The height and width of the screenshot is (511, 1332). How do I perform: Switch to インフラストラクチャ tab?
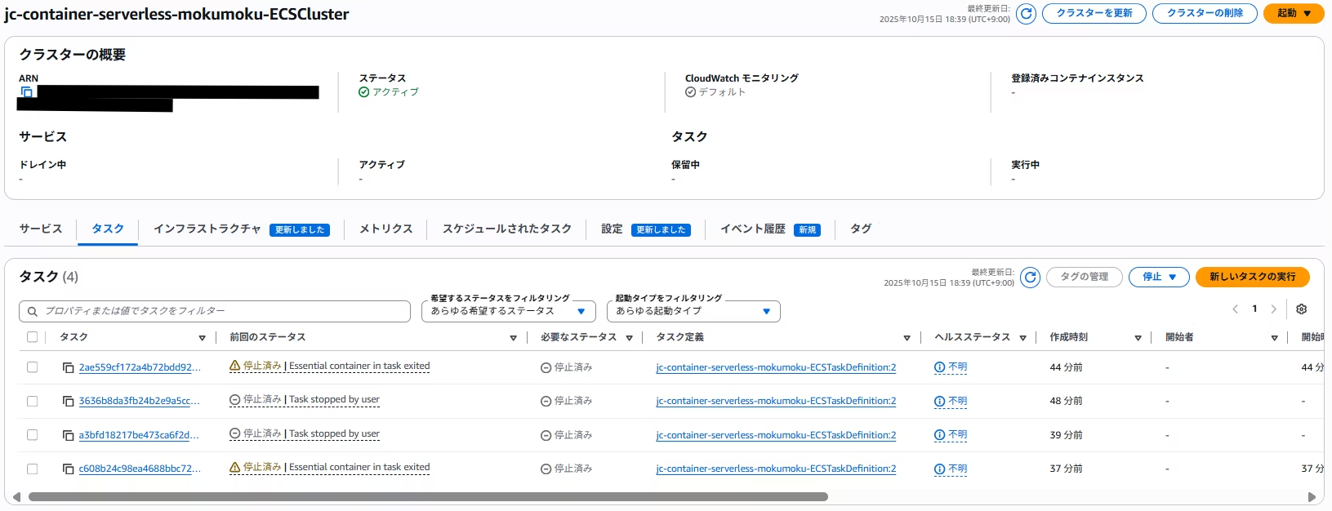[x=207, y=229]
